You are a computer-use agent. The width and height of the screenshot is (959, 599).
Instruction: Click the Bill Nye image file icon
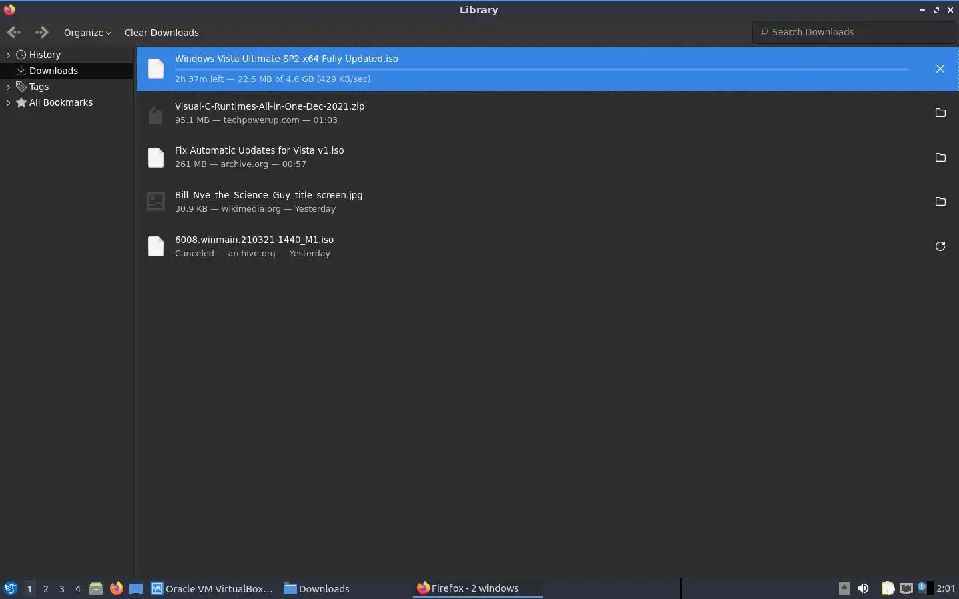(155, 202)
